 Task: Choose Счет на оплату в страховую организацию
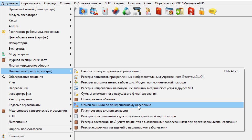tap(111, 71)
